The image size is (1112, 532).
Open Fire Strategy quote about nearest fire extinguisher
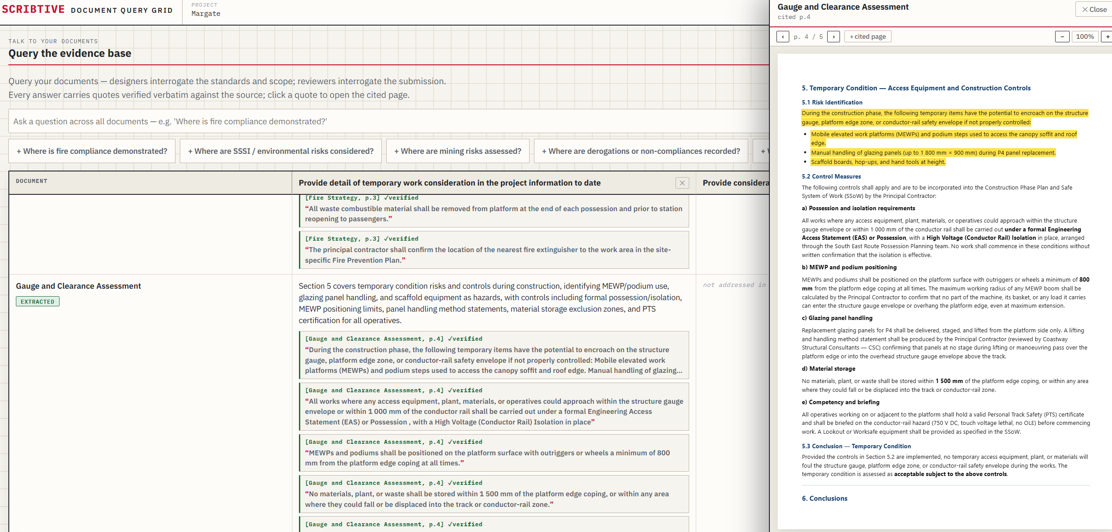tap(494, 250)
